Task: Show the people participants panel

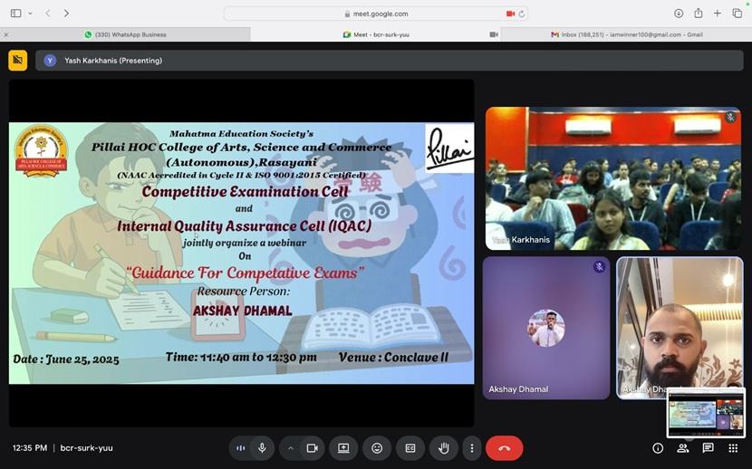Action: [x=682, y=448]
